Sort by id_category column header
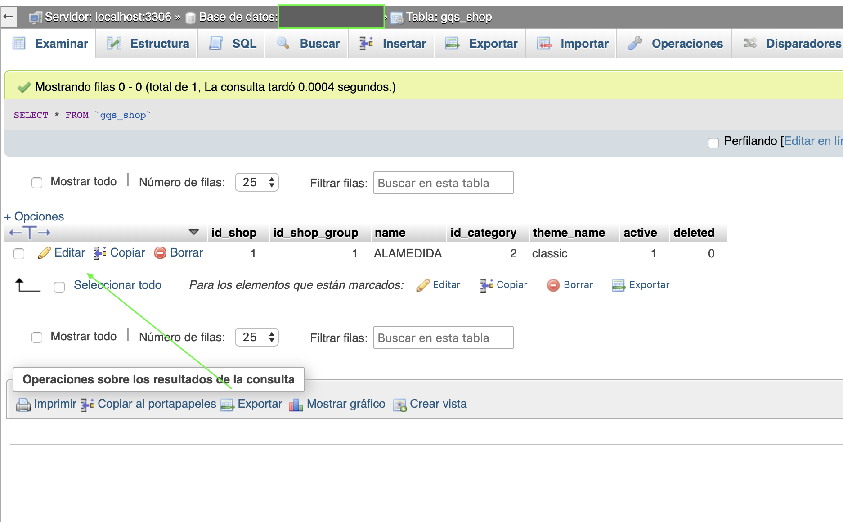This screenshot has width=843, height=522. point(484,233)
